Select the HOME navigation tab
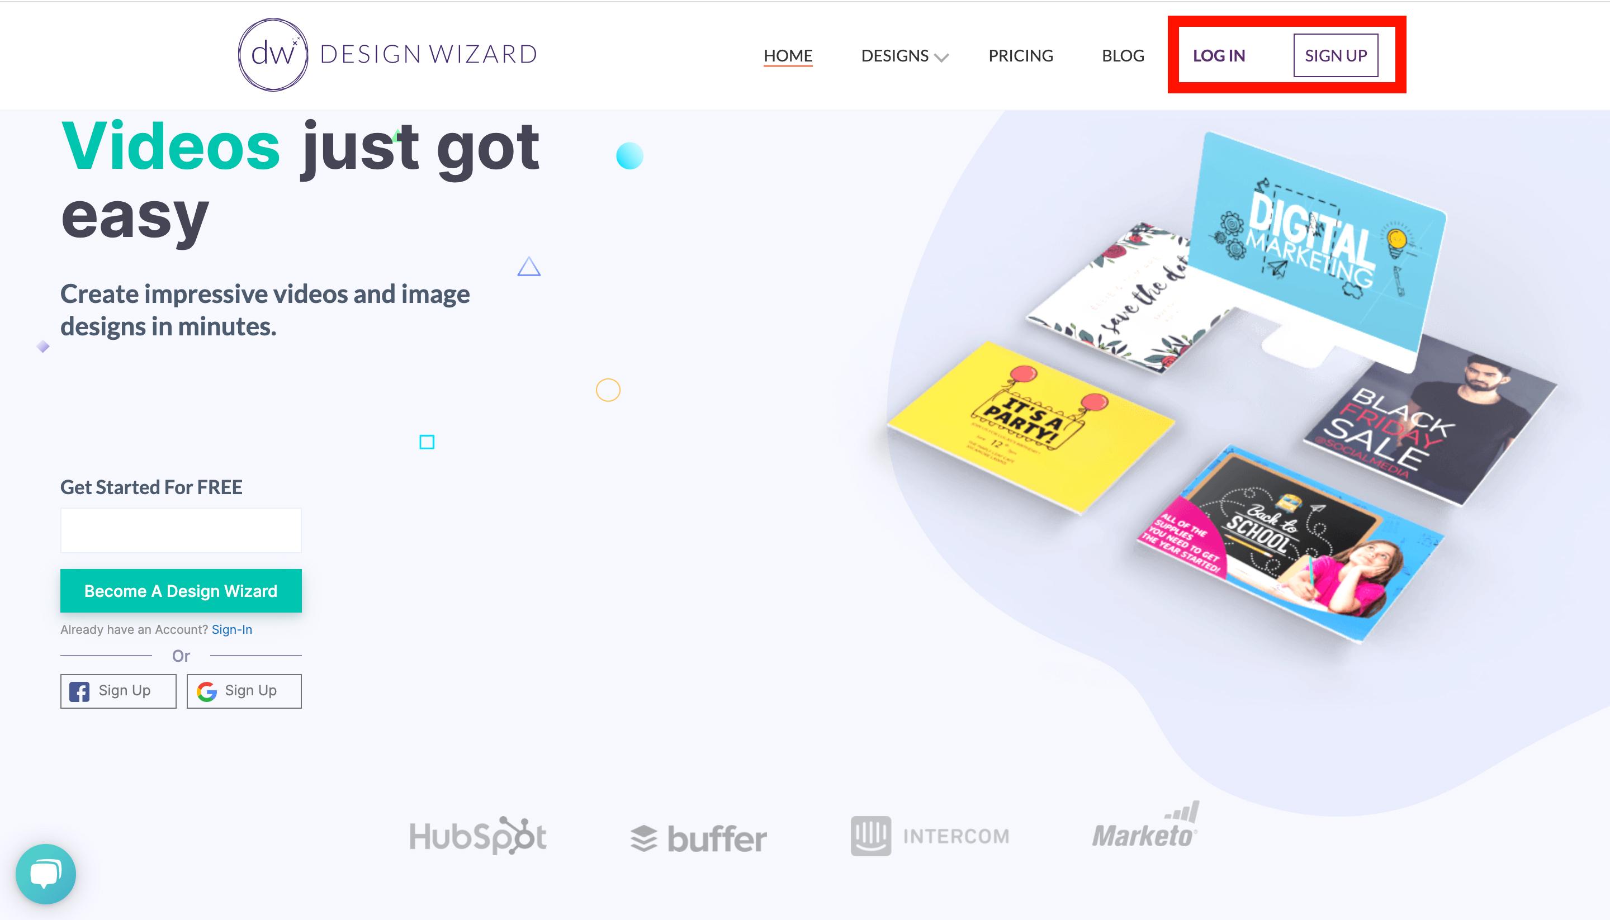1610x920 pixels. click(x=788, y=54)
